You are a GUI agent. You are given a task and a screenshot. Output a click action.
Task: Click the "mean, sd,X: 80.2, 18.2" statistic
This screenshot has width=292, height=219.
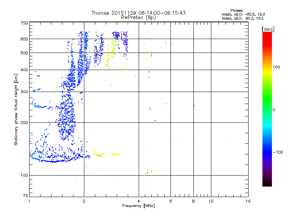click(243, 18)
